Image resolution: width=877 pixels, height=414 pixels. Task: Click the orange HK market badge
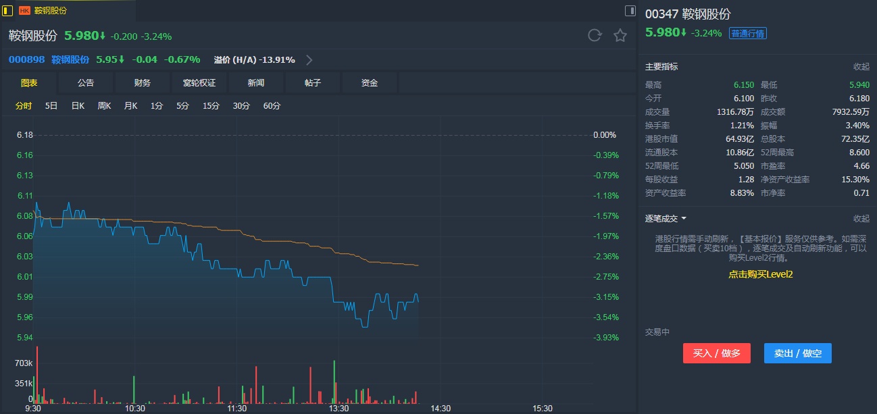tap(25, 11)
